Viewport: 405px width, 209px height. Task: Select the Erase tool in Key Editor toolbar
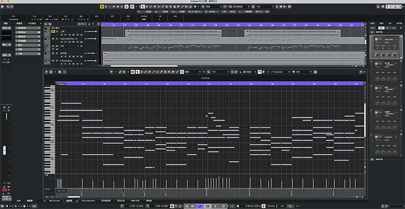coord(149,72)
